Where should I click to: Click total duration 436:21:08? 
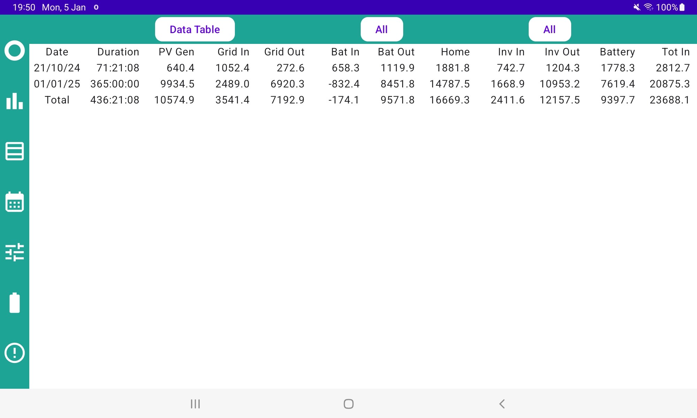point(115,100)
